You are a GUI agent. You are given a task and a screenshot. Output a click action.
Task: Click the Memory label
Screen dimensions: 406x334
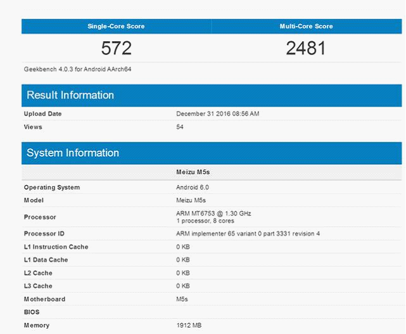[37, 326]
